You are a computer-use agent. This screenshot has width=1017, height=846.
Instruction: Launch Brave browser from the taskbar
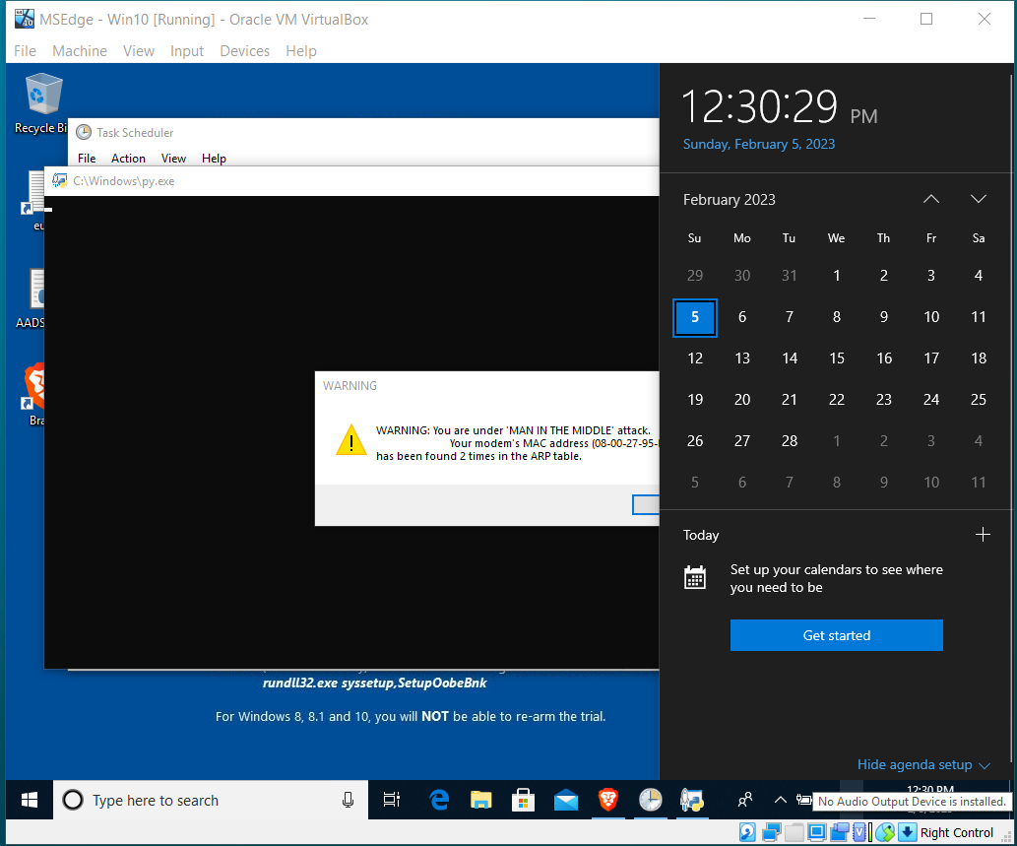[609, 800]
